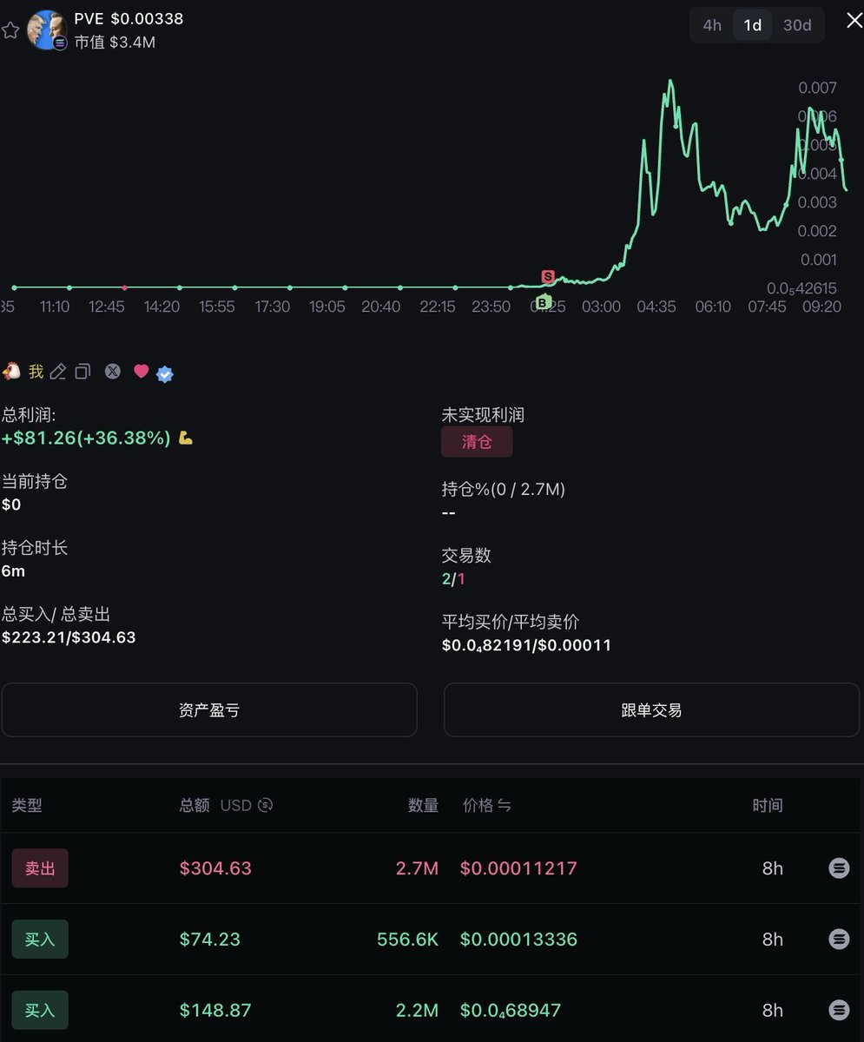The height and width of the screenshot is (1042, 864).
Task: Click the PVE $0.00338 price title
Action: coord(129,18)
